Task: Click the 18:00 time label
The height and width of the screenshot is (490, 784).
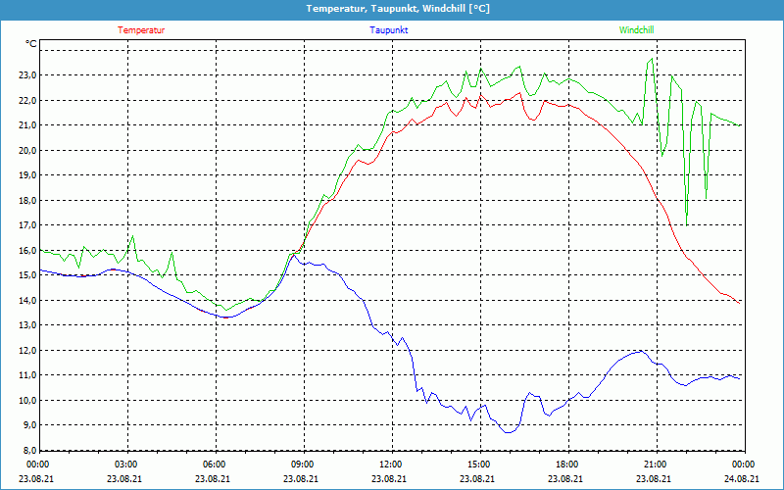Action: tap(567, 465)
